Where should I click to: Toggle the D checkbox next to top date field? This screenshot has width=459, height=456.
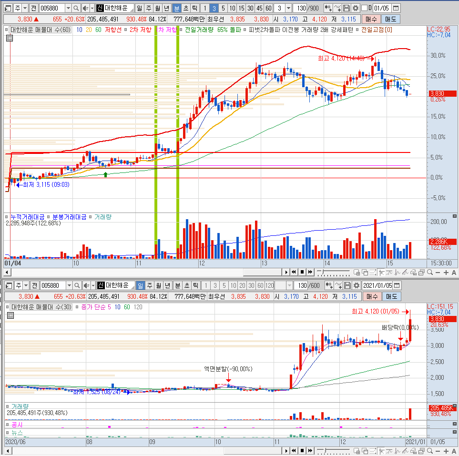tap(364, 8)
